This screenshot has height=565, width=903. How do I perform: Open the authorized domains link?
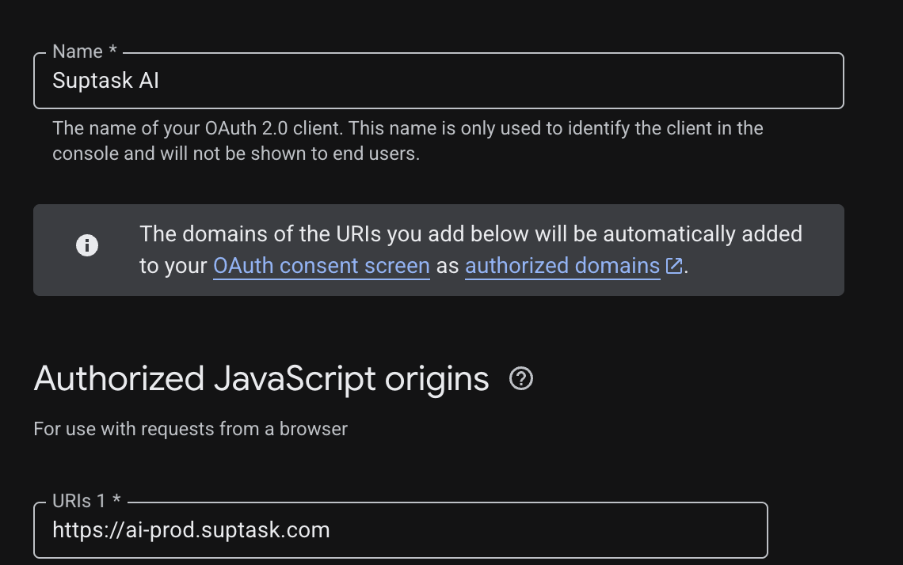[x=562, y=266]
